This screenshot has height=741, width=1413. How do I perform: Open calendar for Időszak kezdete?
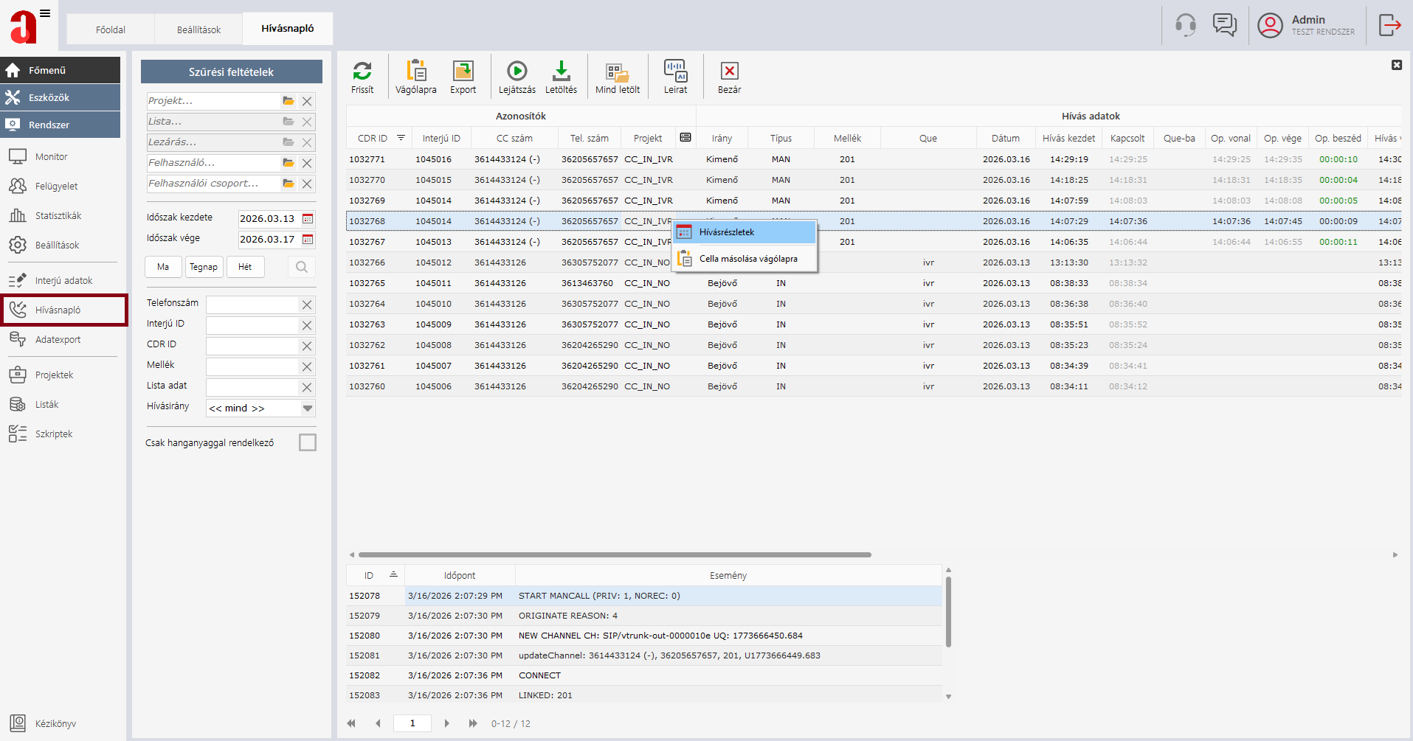(x=308, y=219)
